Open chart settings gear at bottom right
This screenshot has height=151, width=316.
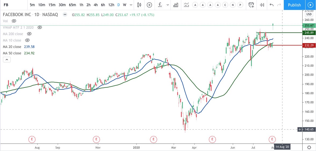pos(309,147)
